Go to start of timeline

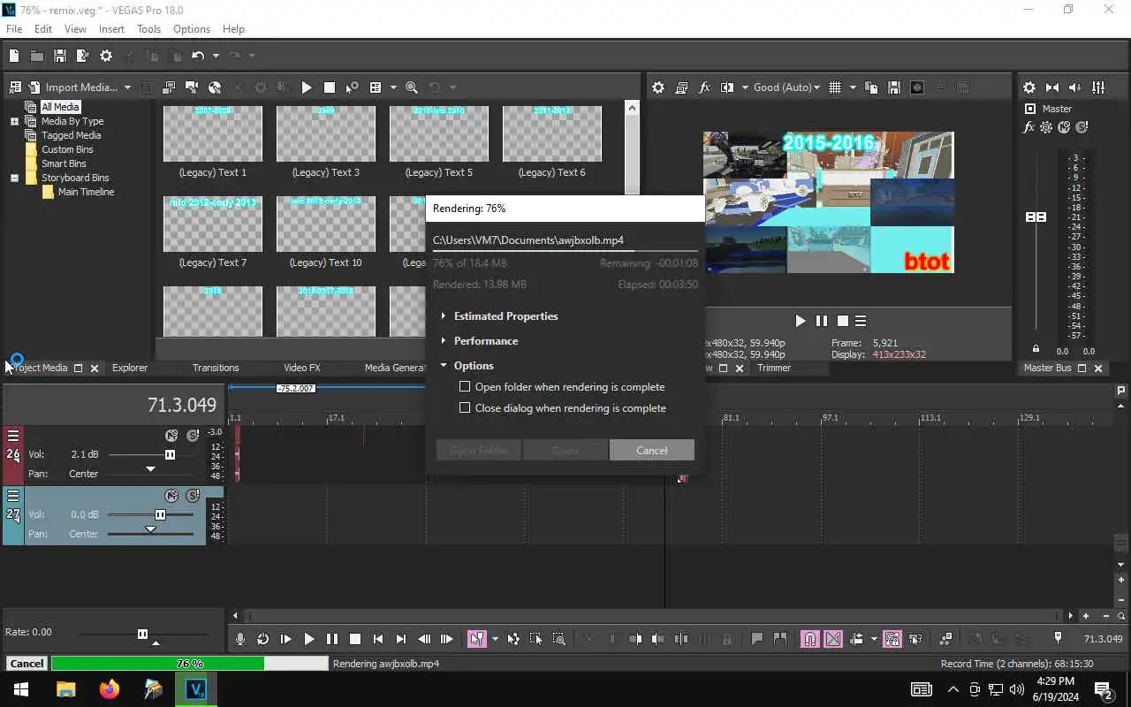[378, 639]
